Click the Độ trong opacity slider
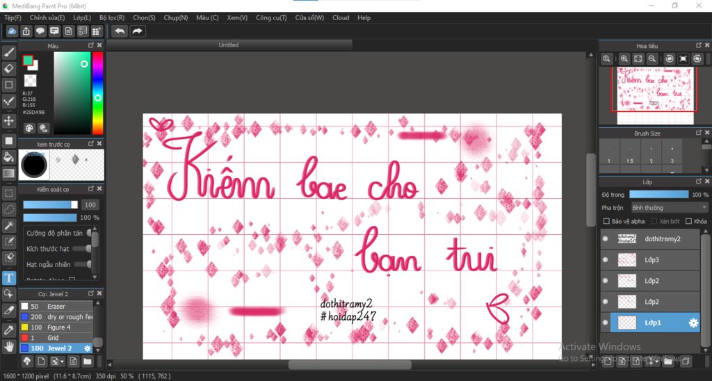The image size is (712, 381). [x=659, y=195]
